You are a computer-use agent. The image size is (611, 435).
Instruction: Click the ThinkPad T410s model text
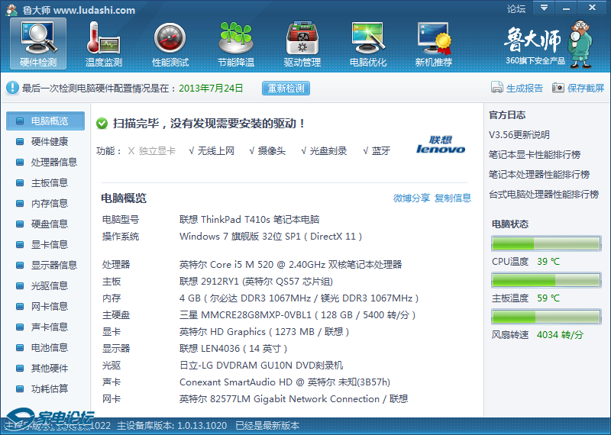tap(250, 220)
